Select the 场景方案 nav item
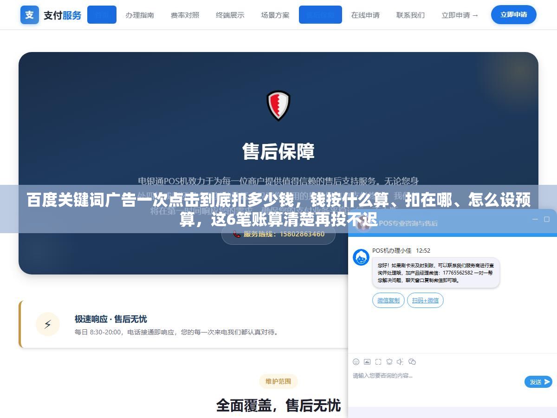557x418 pixels. click(x=275, y=15)
